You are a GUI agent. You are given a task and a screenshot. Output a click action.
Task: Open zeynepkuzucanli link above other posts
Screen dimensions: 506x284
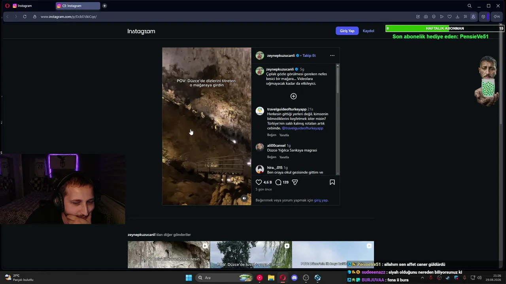141,235
